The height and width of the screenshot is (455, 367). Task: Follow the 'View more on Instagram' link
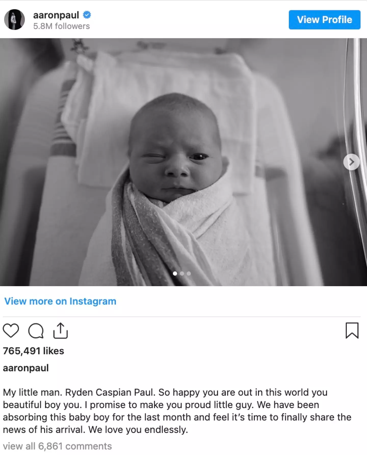click(x=60, y=301)
